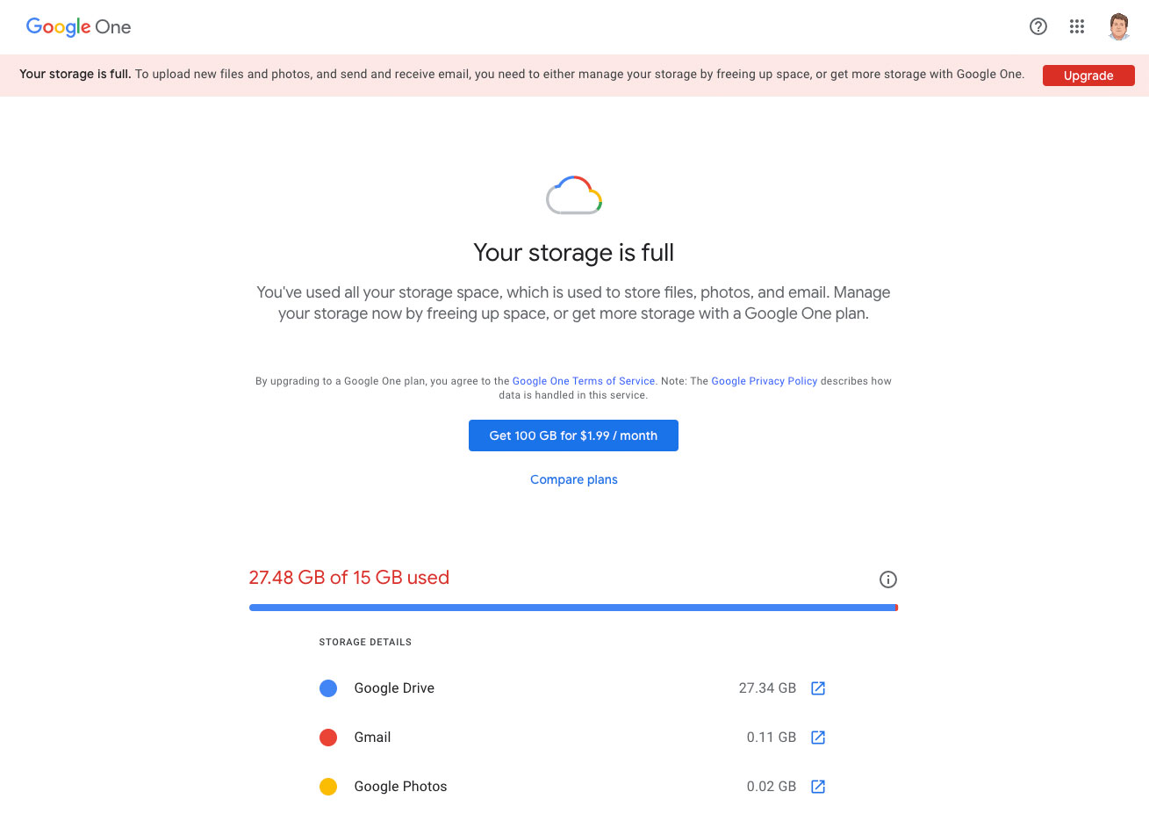Click the account profile avatar

coord(1118,26)
